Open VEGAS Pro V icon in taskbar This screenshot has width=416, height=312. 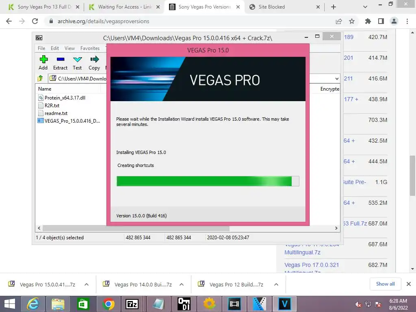pos(284,304)
